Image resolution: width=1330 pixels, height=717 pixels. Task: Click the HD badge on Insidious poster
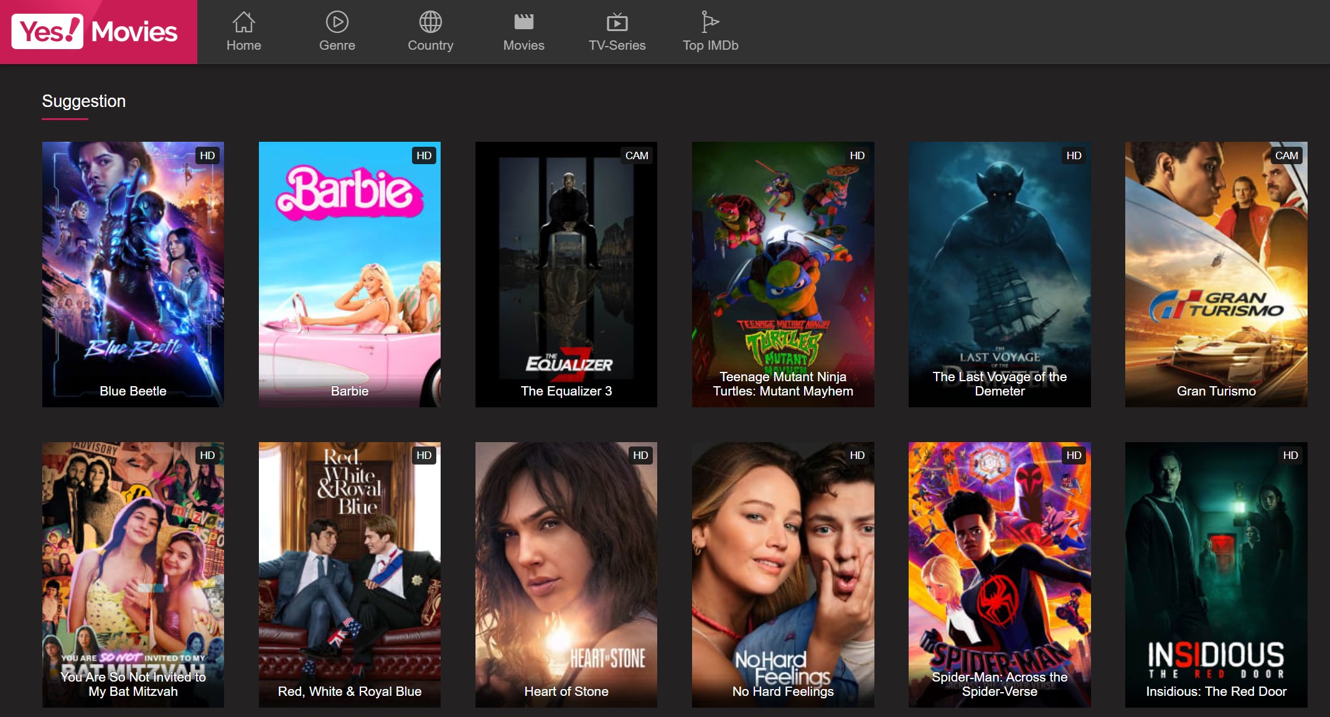pos(1290,455)
